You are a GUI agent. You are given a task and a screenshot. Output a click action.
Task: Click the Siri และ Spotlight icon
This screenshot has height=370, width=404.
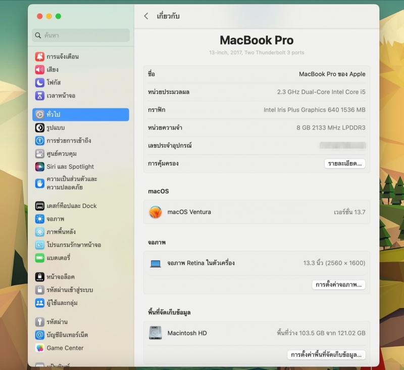coord(40,167)
